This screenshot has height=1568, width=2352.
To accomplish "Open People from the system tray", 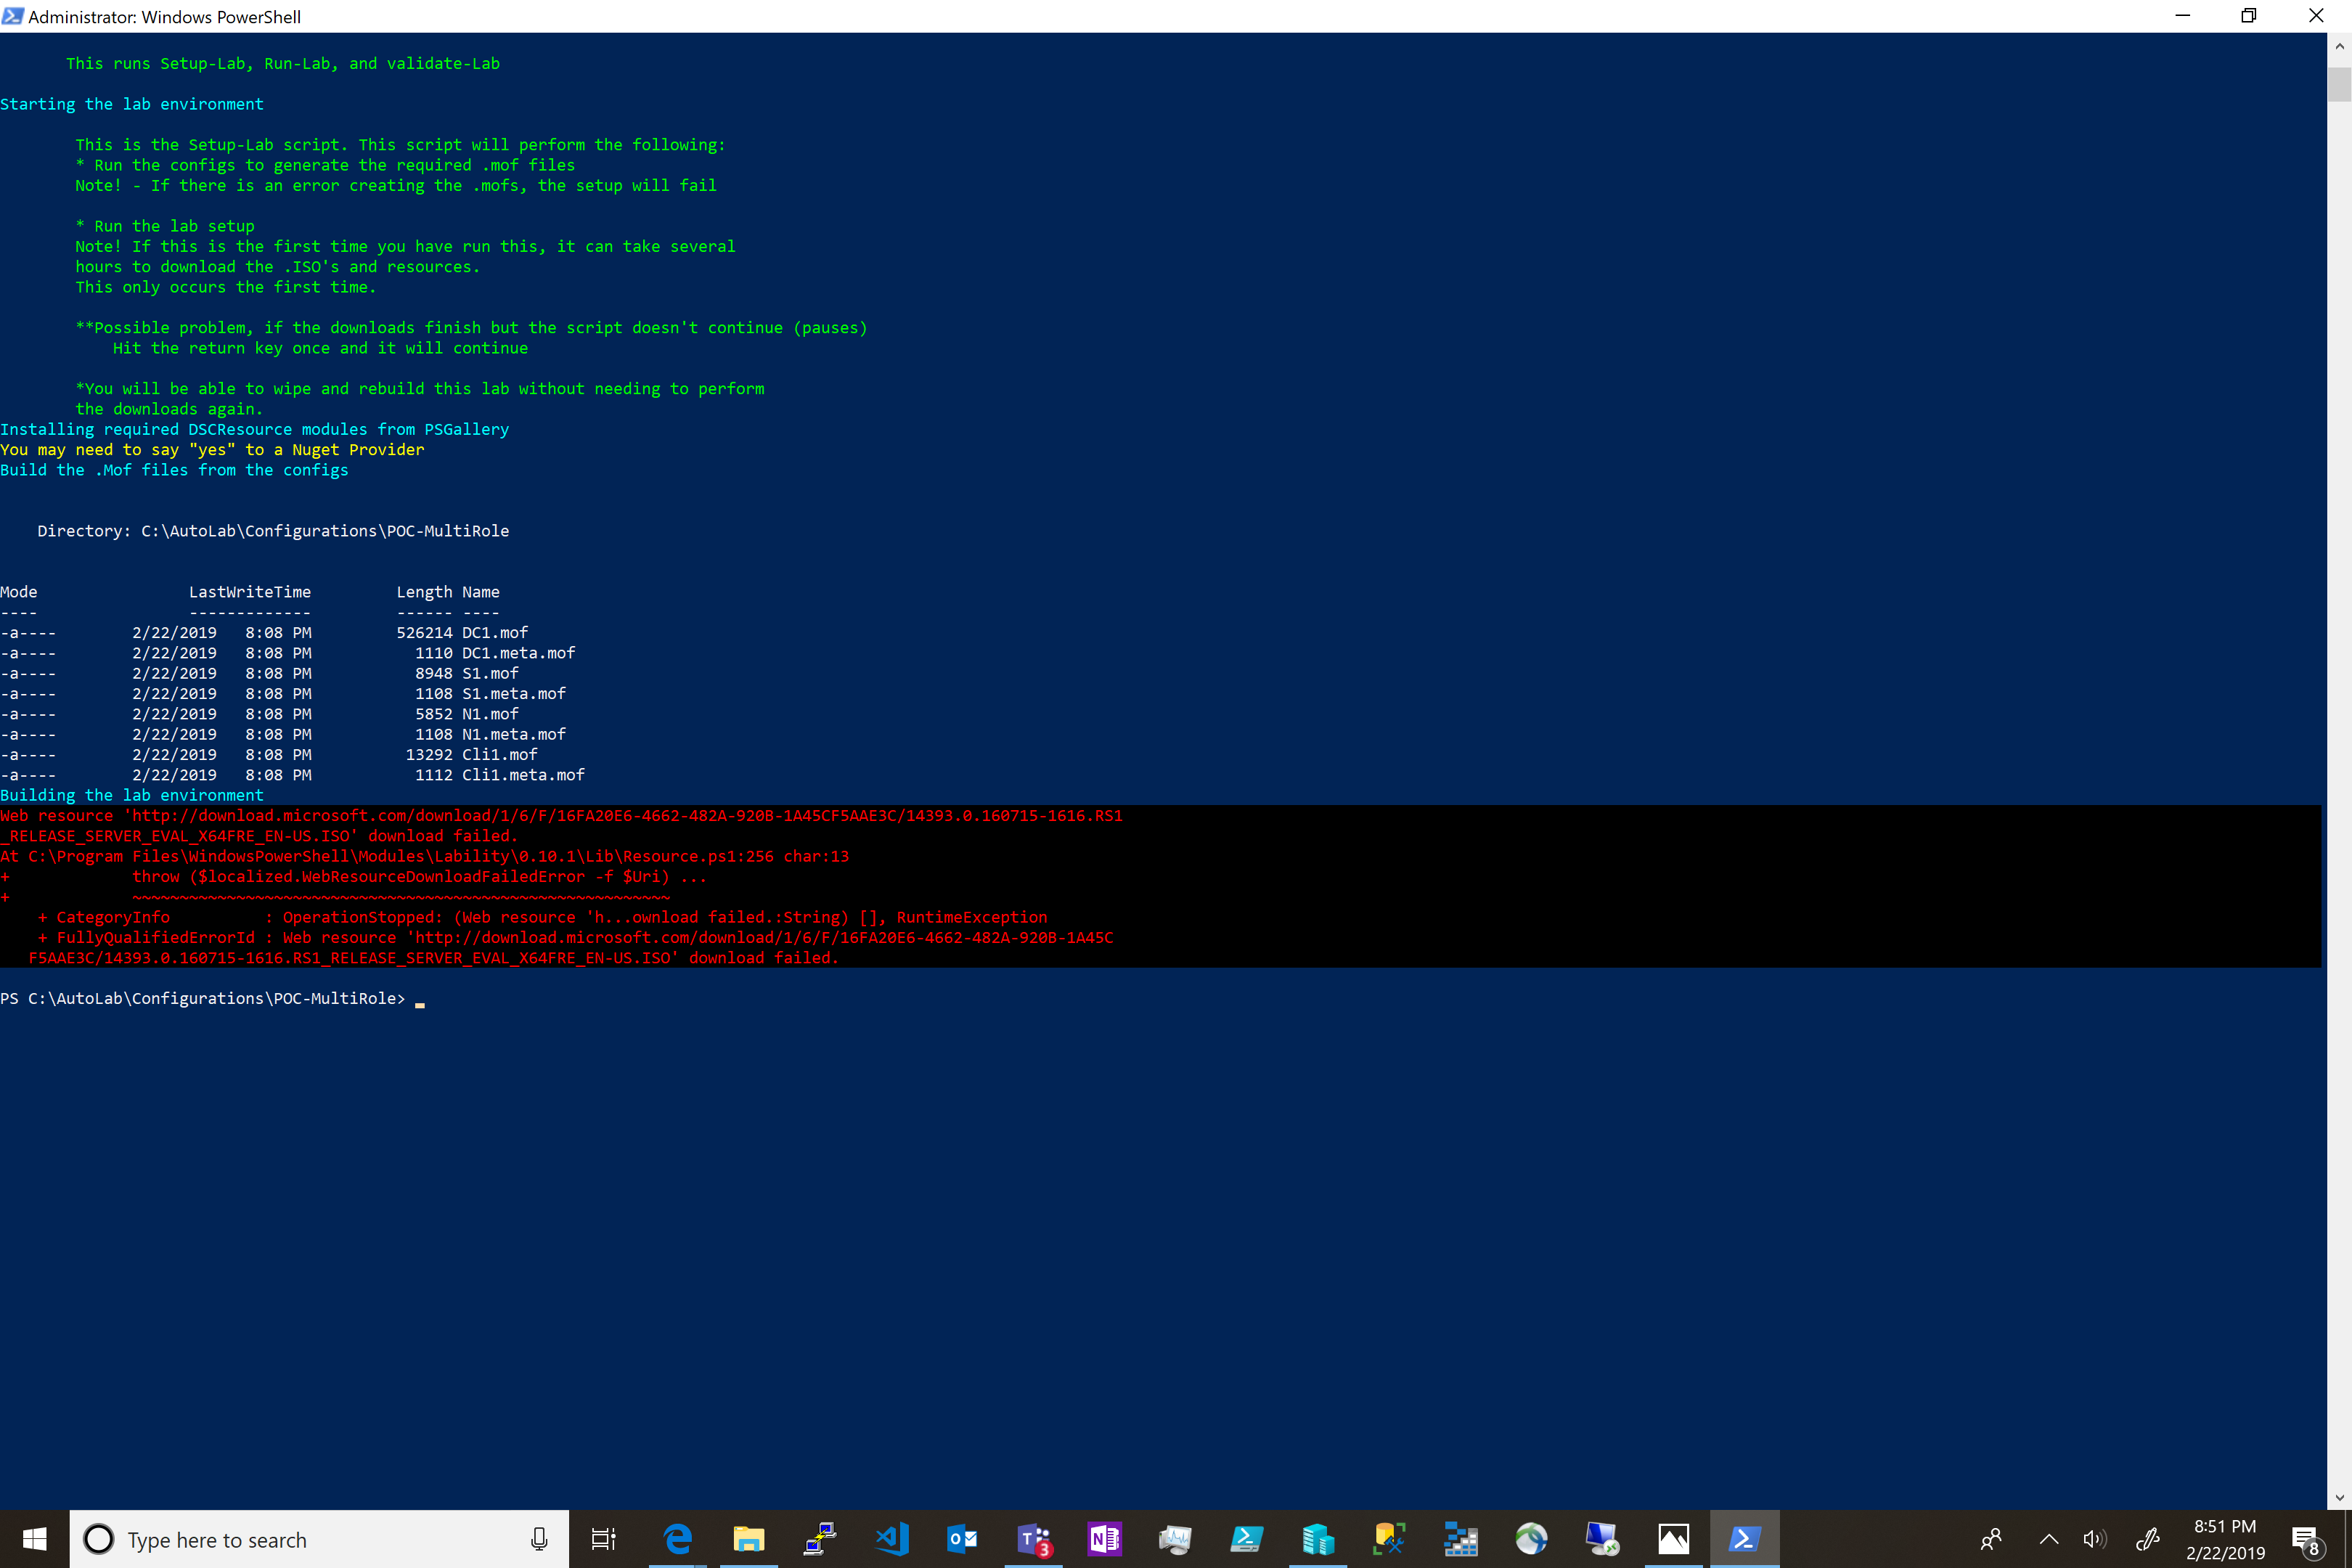I will [1992, 1540].
